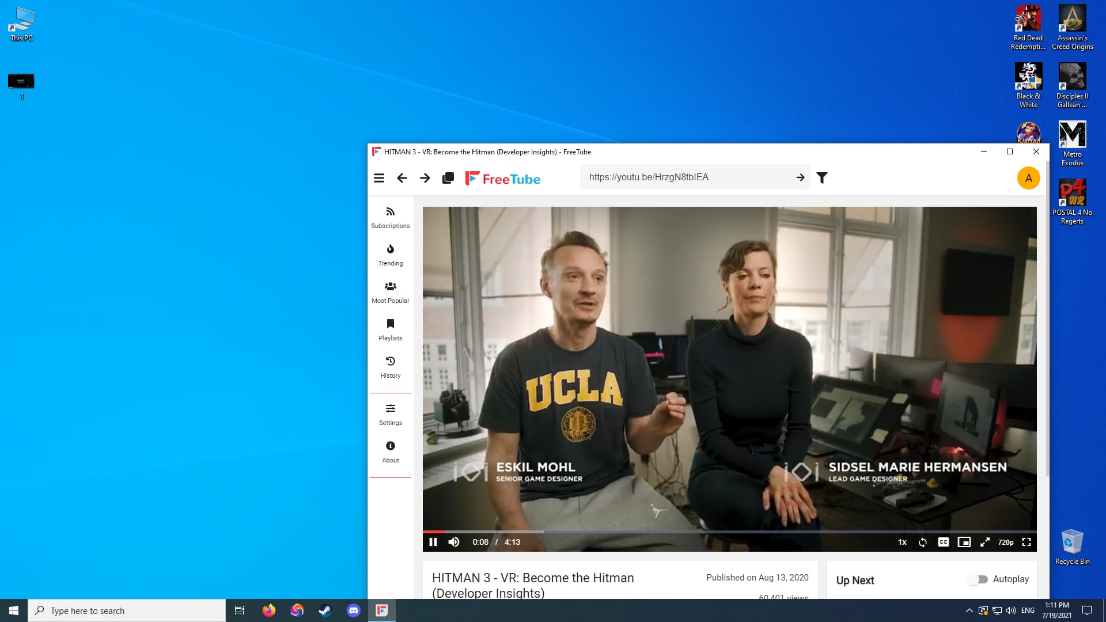Pause the video playback
1106x622 pixels.
click(433, 542)
